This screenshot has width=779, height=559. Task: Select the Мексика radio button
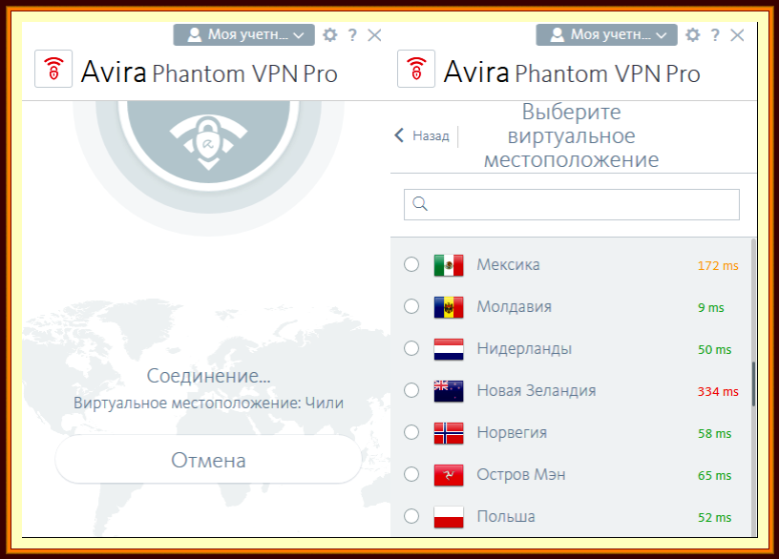tap(411, 264)
